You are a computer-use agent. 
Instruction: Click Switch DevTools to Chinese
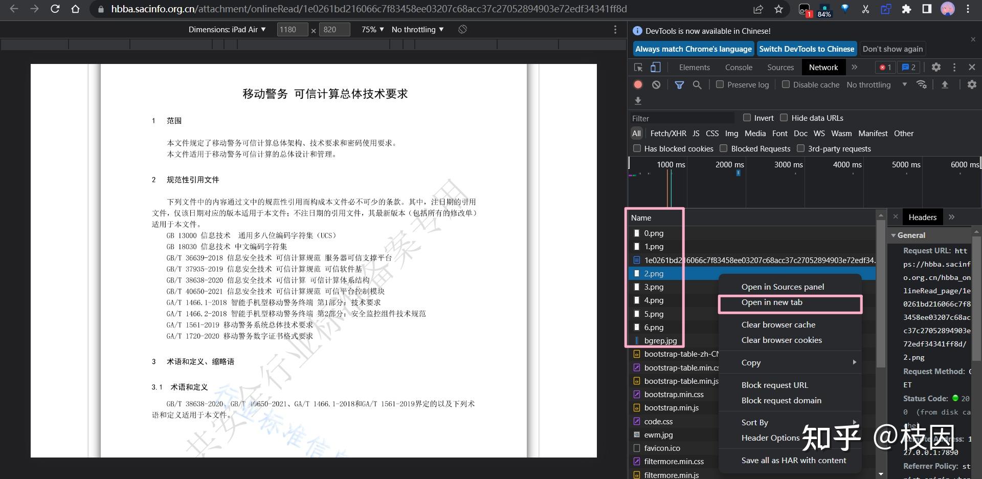(x=807, y=49)
